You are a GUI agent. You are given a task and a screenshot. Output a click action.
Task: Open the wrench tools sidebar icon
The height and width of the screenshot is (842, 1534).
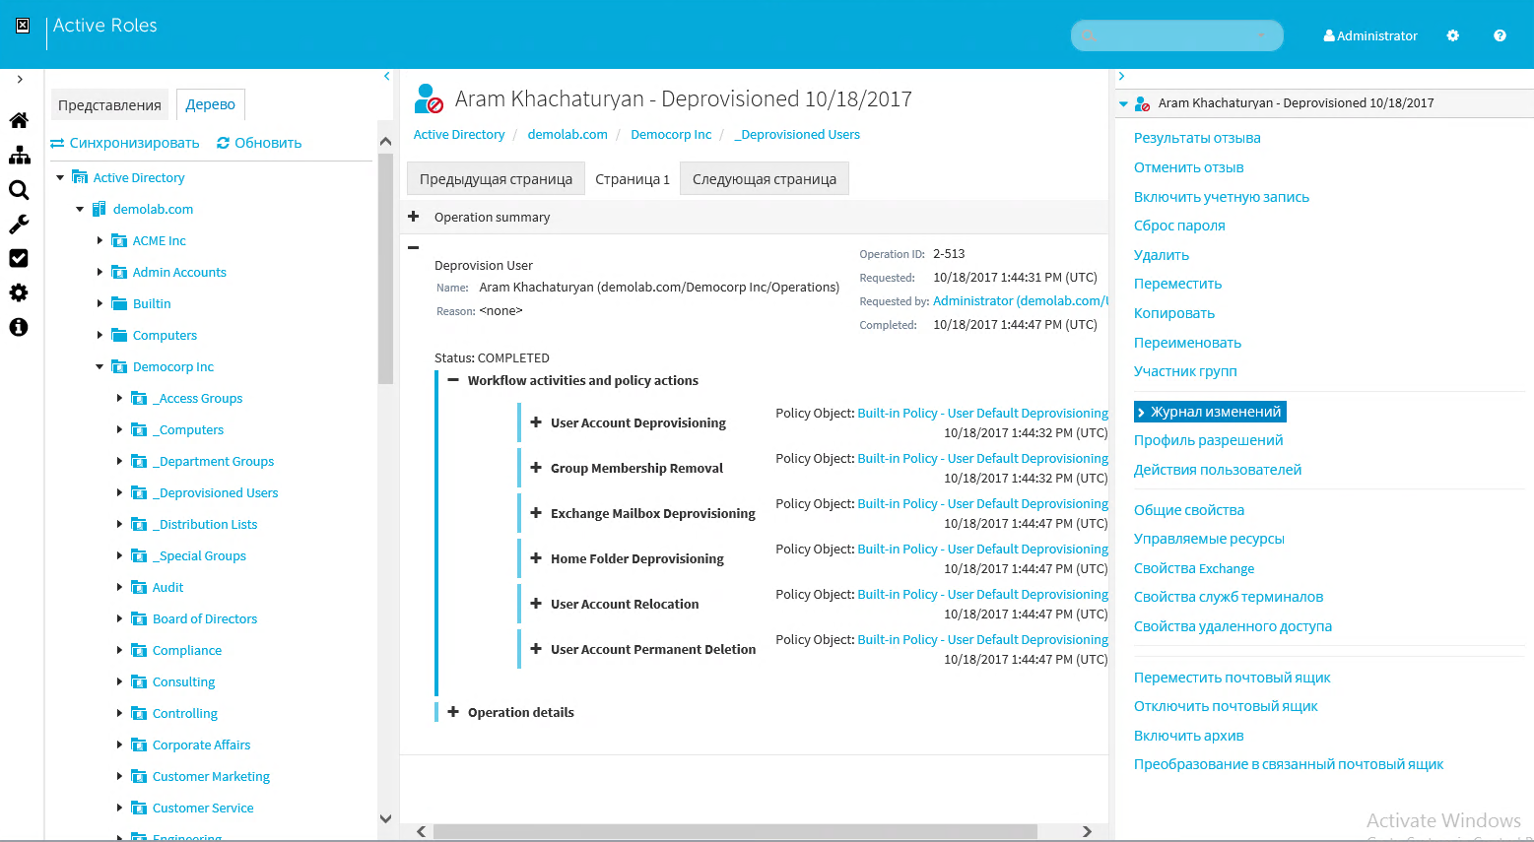pos(19,225)
